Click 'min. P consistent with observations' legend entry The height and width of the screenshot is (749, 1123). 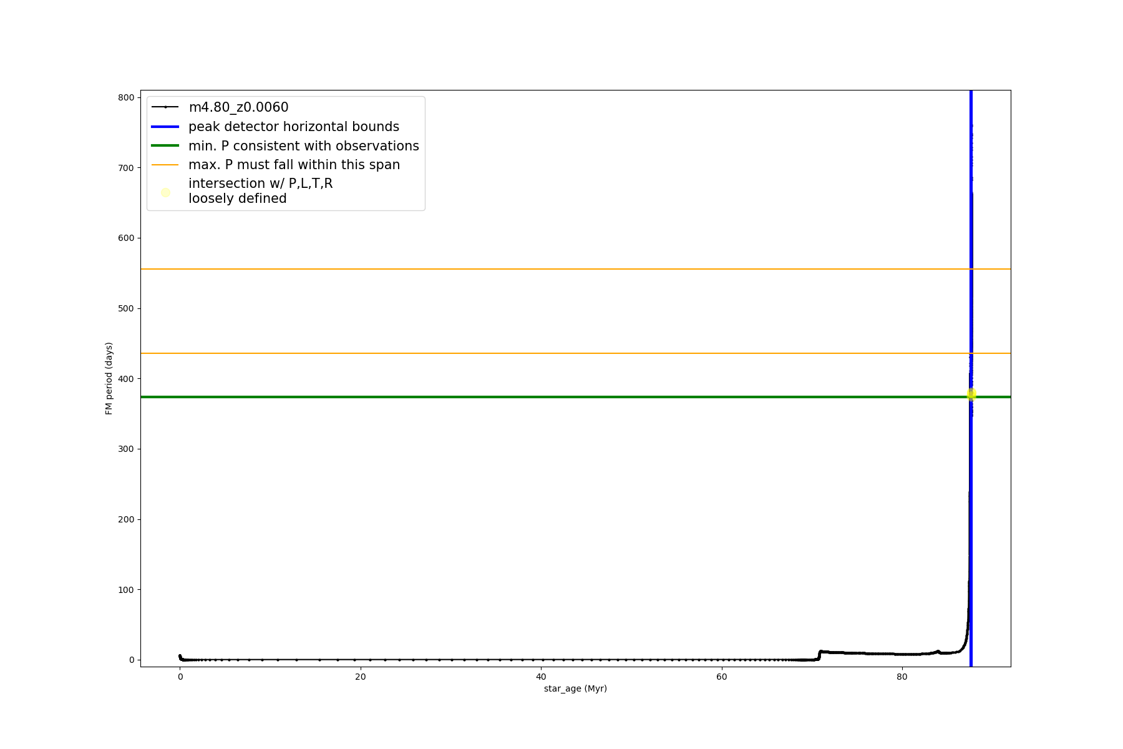[303, 146]
